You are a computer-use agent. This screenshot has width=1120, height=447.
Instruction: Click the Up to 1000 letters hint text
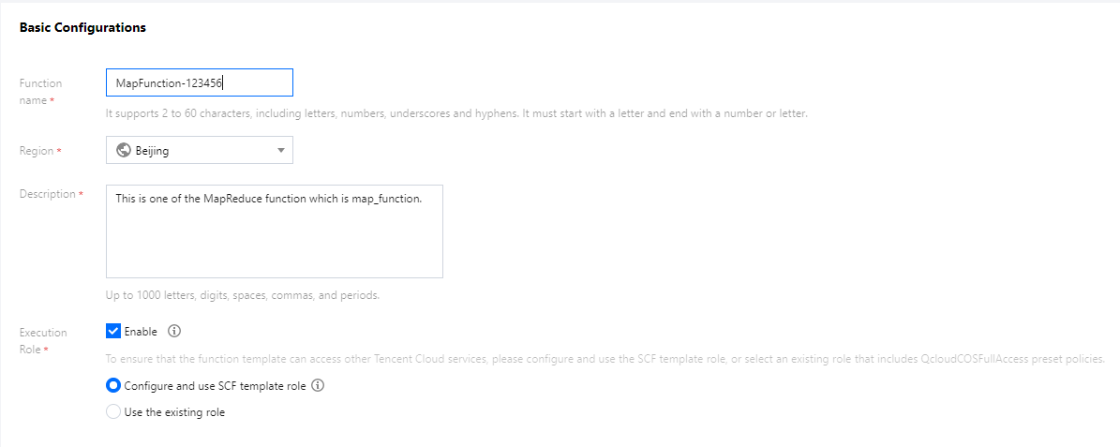pyautogui.click(x=242, y=295)
